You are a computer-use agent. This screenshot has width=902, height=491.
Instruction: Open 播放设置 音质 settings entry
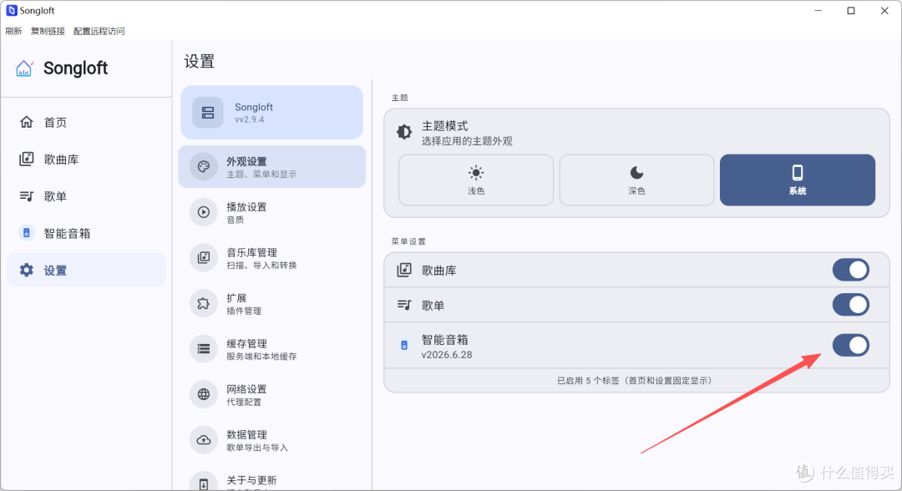(x=272, y=212)
